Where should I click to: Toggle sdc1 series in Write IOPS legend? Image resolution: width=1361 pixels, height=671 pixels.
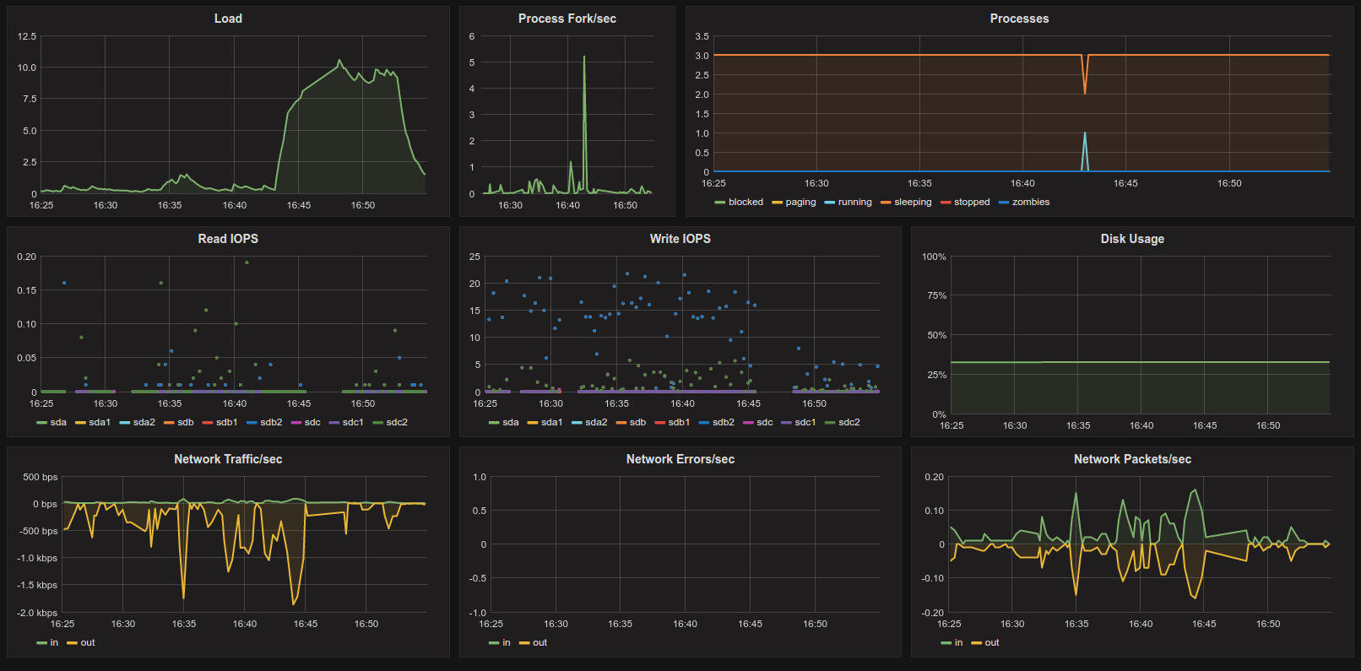[799, 422]
